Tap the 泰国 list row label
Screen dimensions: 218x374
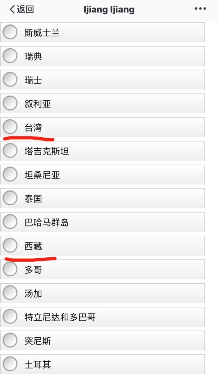(33, 199)
